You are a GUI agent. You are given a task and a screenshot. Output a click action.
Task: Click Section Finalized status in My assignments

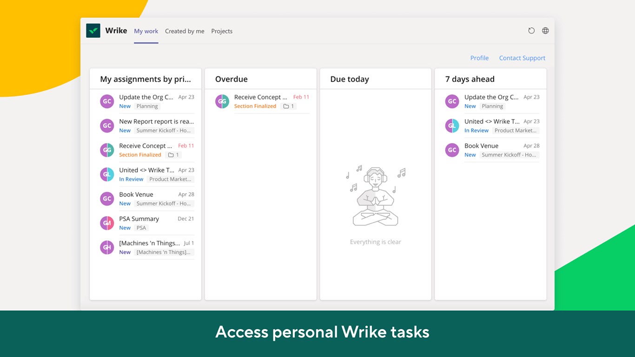pyautogui.click(x=140, y=155)
